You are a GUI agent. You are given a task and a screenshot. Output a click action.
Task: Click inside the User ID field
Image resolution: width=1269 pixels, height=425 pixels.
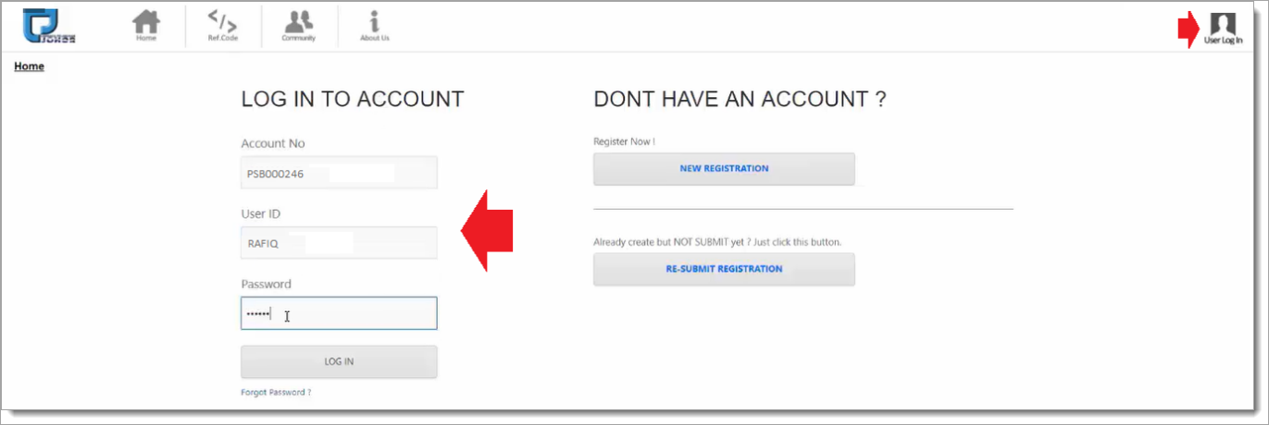pos(339,243)
